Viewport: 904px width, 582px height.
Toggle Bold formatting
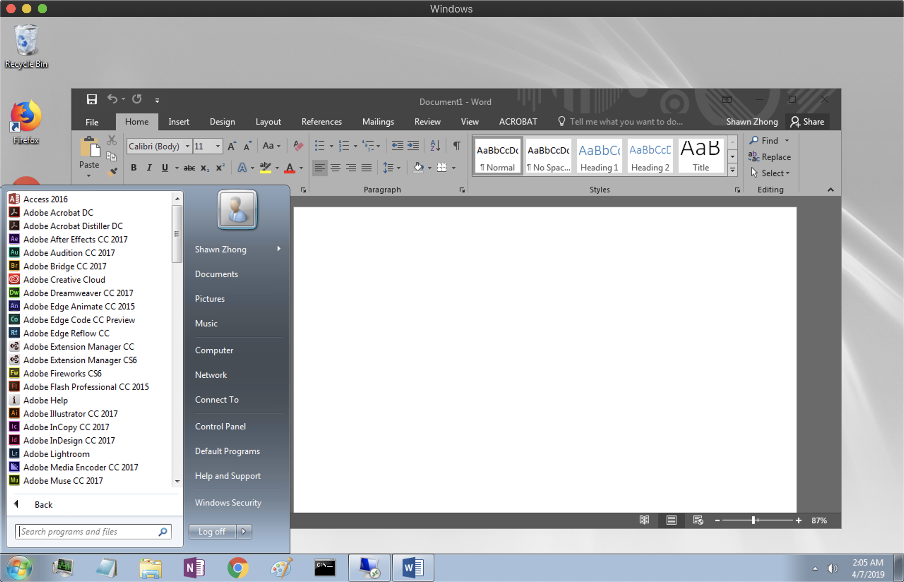[x=133, y=167]
